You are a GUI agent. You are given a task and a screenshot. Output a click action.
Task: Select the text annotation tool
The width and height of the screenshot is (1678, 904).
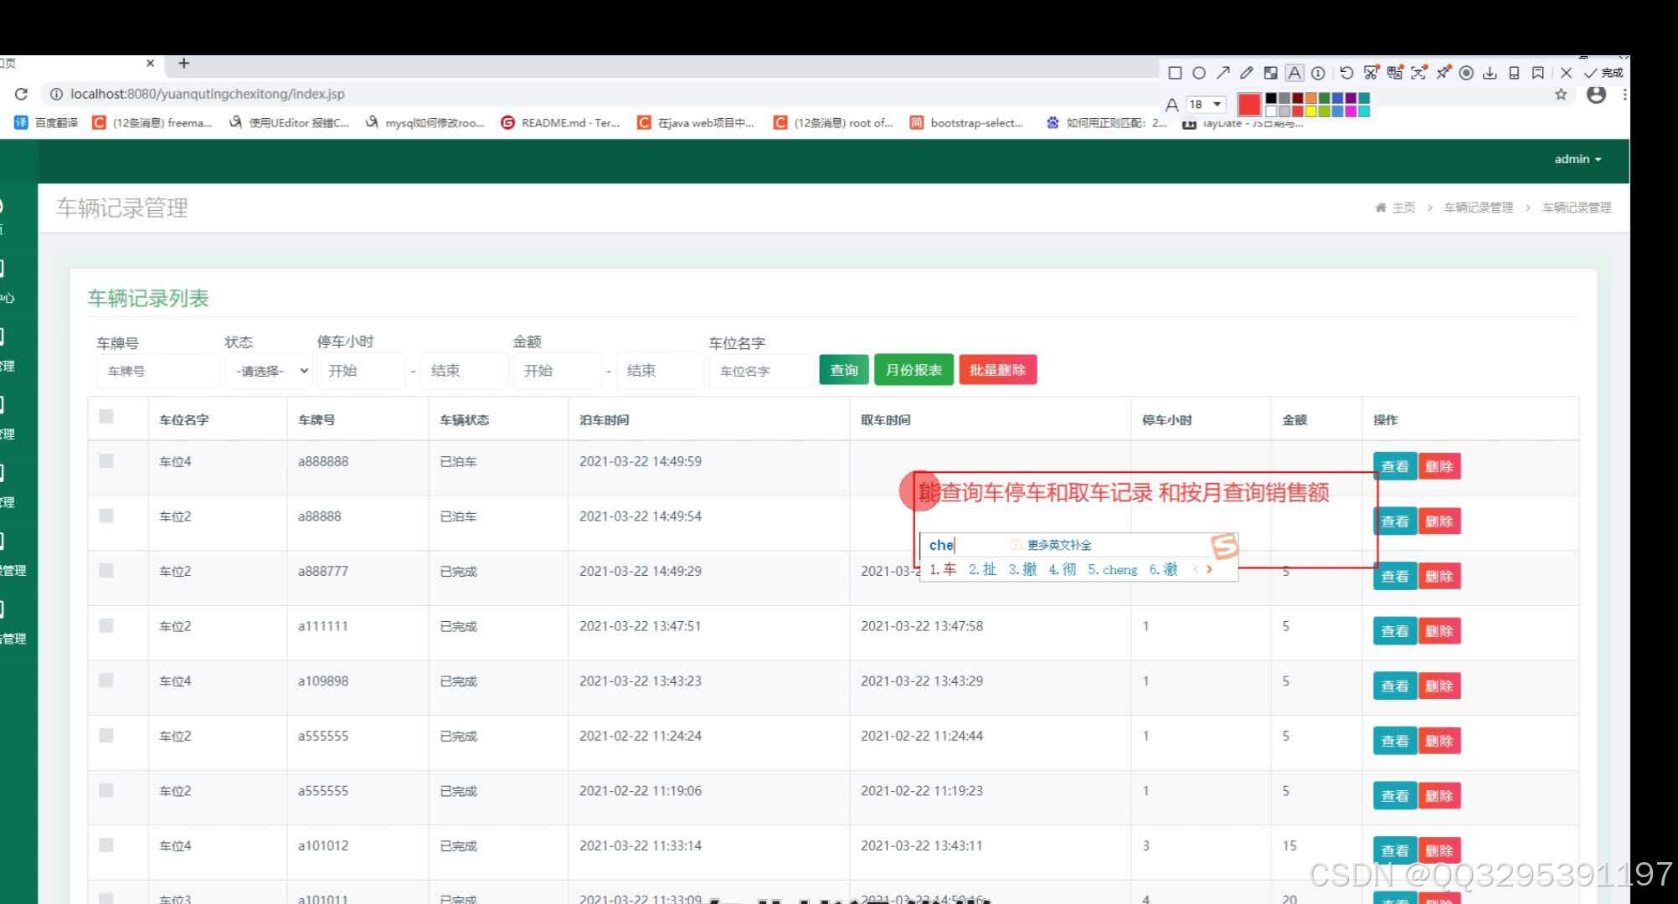coord(1295,73)
